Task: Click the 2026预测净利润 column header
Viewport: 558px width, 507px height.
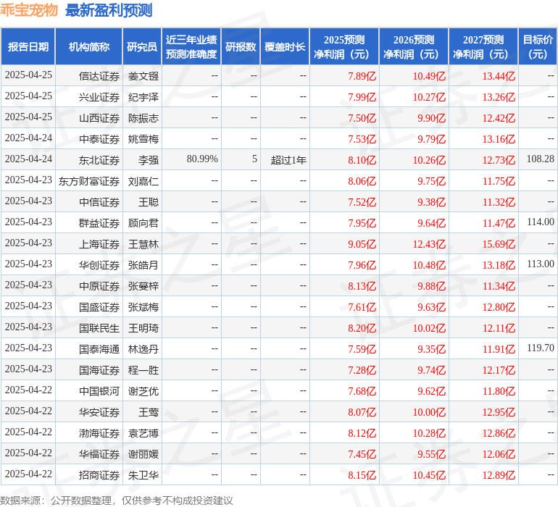Action: pos(413,47)
